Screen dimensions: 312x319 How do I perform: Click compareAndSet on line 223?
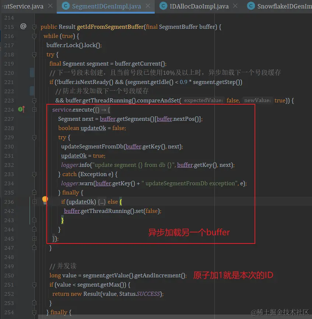[x=158, y=100]
